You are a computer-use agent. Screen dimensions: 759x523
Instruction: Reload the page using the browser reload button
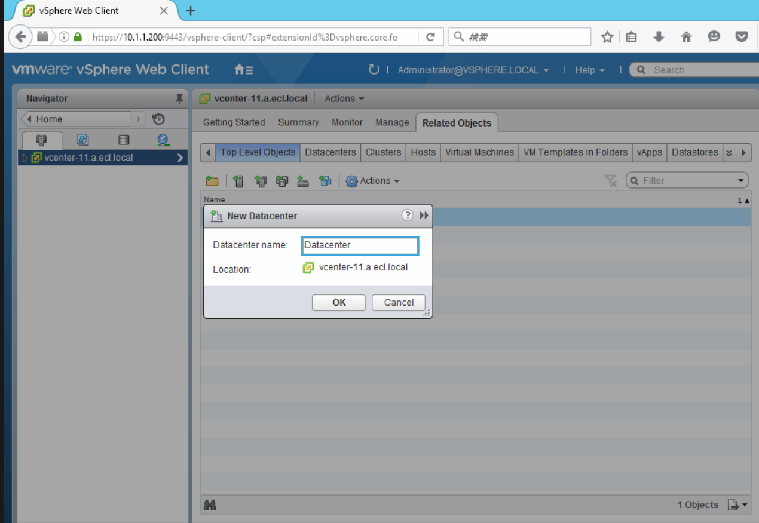point(430,37)
